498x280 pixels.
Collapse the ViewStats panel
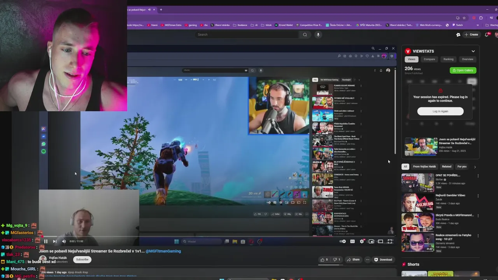click(x=473, y=51)
